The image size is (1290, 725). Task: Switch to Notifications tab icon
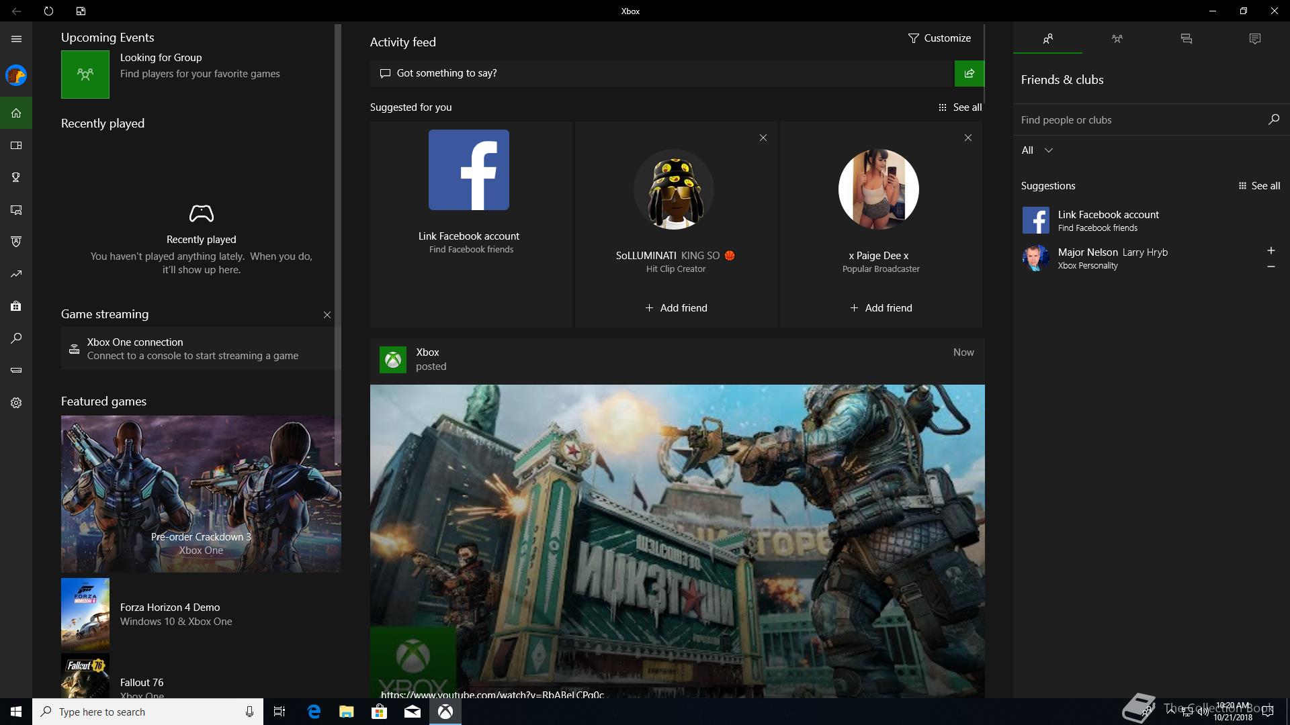point(1254,39)
